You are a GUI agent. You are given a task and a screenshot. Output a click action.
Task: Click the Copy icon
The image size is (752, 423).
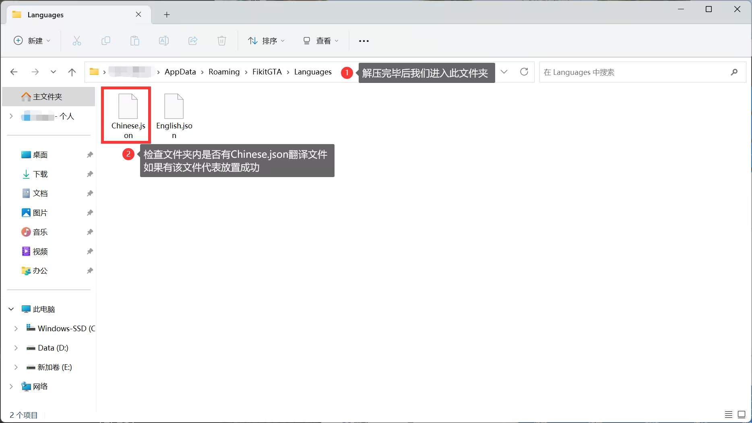point(106,41)
